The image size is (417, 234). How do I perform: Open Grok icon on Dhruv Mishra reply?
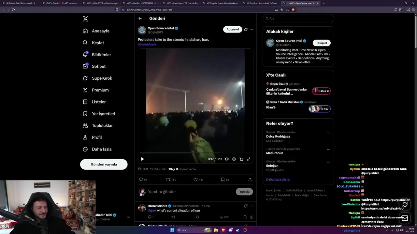(246, 206)
